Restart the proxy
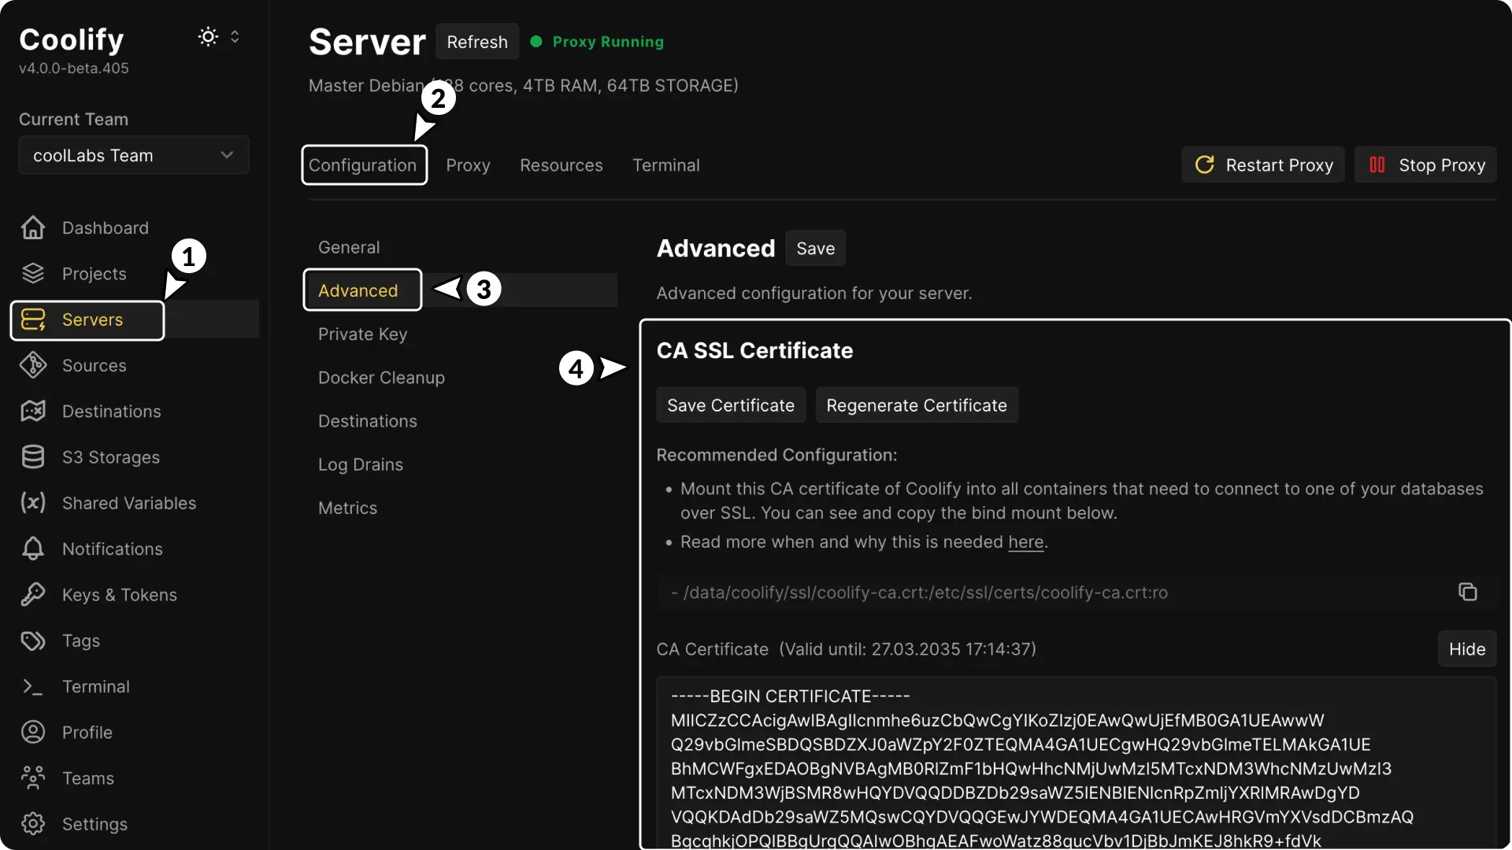The image size is (1512, 850). tap(1263, 164)
